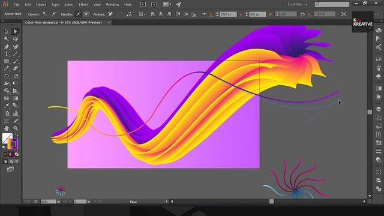Select the Curvature tool
384x216 pixels.
click(x=16, y=47)
